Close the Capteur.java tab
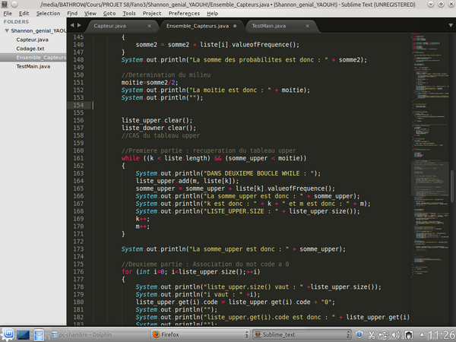The width and height of the screenshot is (456, 342). pos(150,26)
